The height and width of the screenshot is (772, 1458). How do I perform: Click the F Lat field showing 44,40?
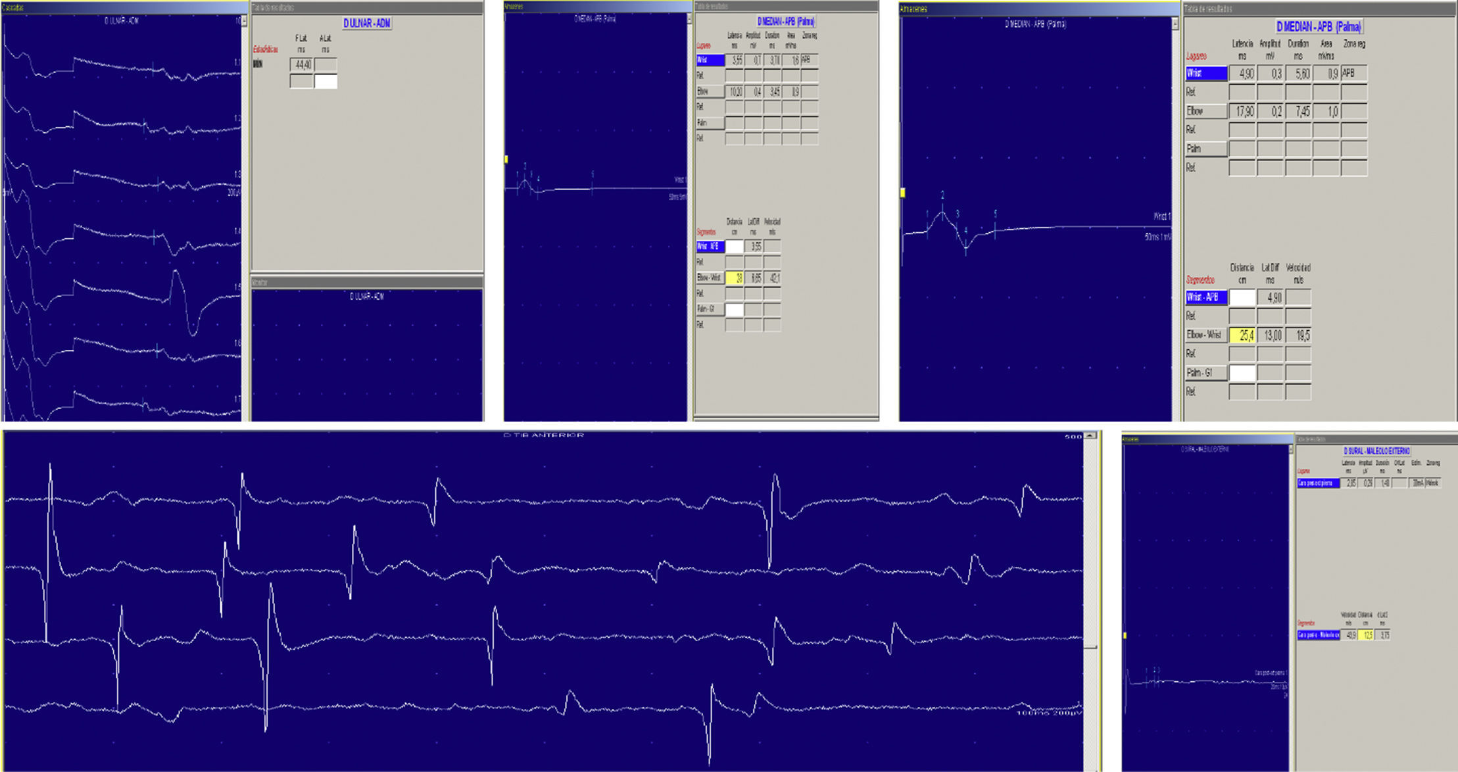pyautogui.click(x=302, y=64)
